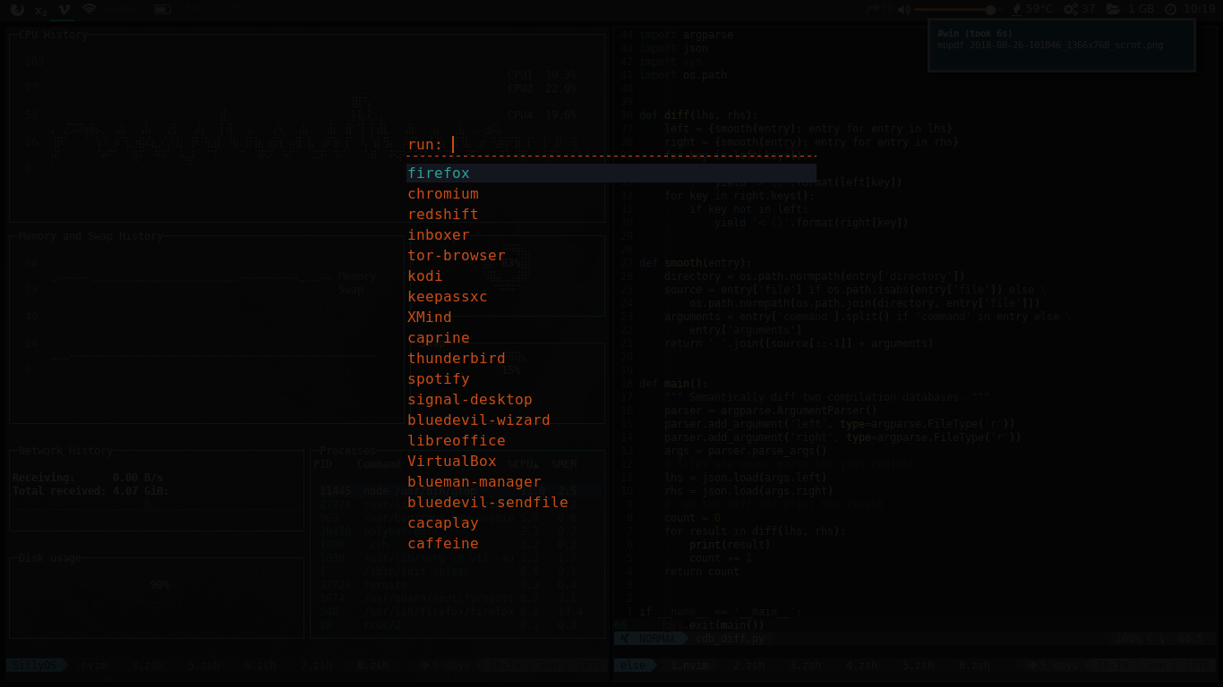Open the Firefox workspace icon in top bar
The width and height of the screenshot is (1223, 687).
point(18,10)
